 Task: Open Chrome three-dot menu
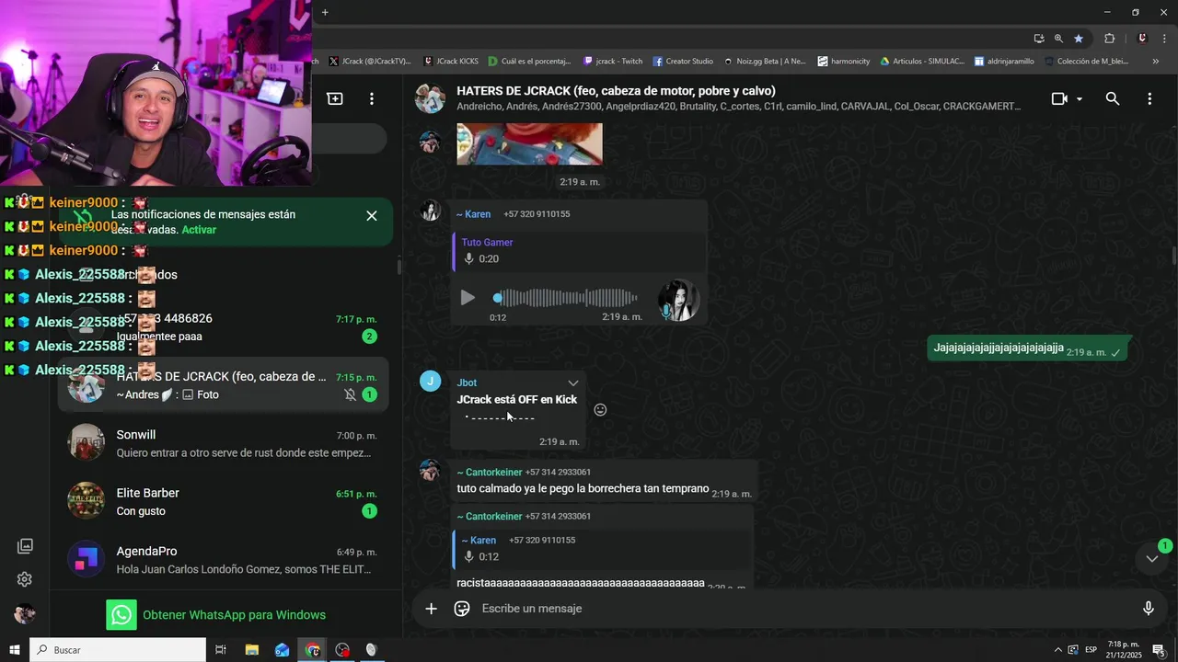[1164, 39]
